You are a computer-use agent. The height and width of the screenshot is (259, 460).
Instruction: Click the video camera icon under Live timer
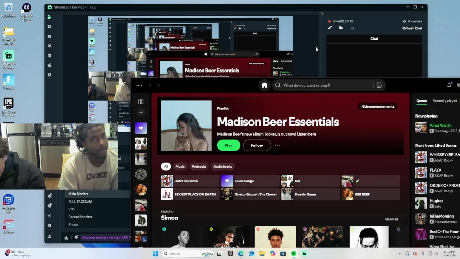pos(341,28)
